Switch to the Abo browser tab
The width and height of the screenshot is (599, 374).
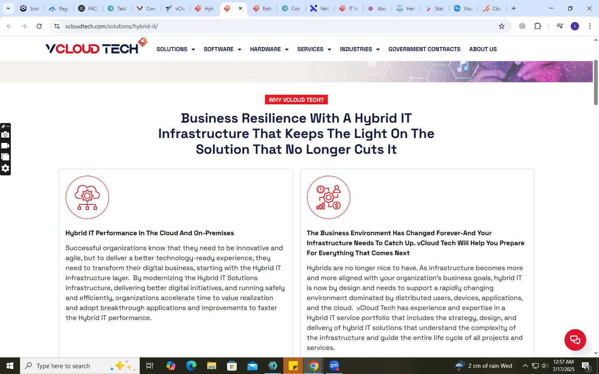pyautogui.click(x=377, y=8)
